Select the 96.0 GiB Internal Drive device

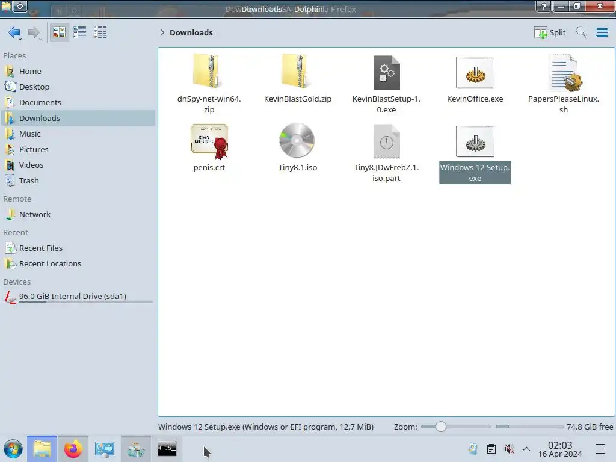79,297
